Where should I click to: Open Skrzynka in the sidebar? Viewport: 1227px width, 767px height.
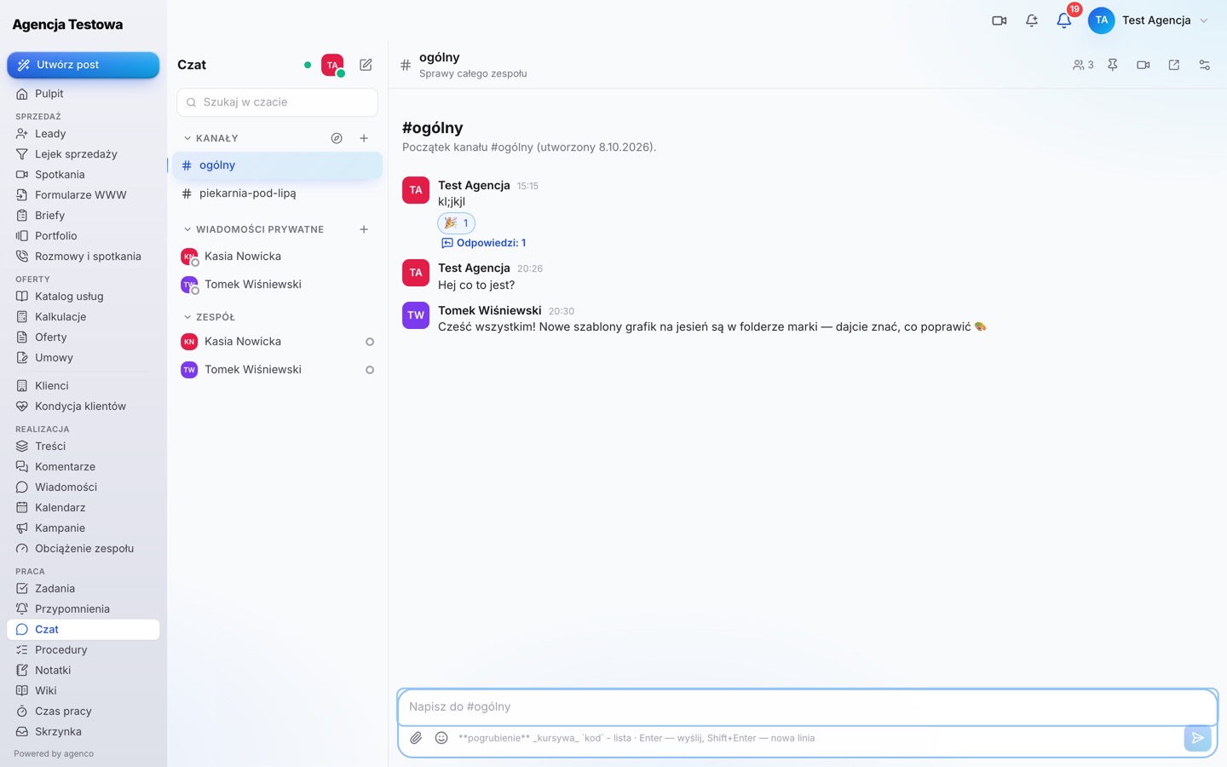point(84,732)
